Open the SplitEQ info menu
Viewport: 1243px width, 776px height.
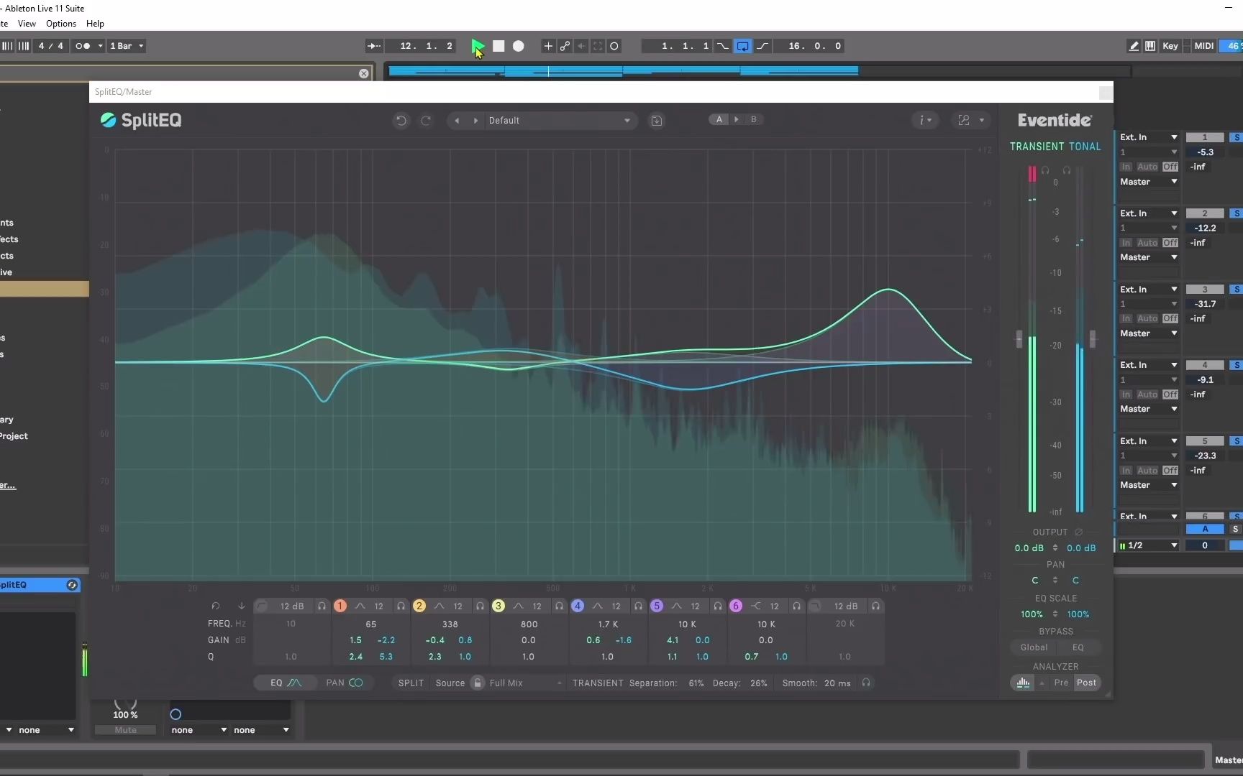926,121
